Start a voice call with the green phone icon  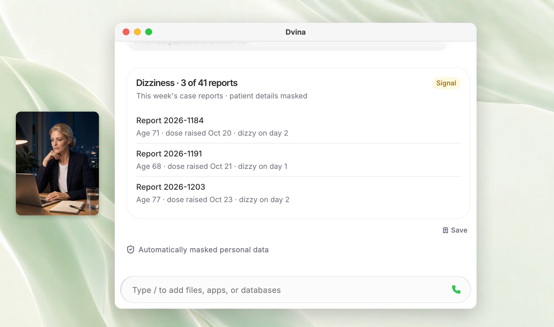(x=456, y=290)
